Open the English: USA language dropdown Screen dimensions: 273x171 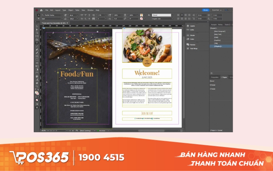pos(163,19)
